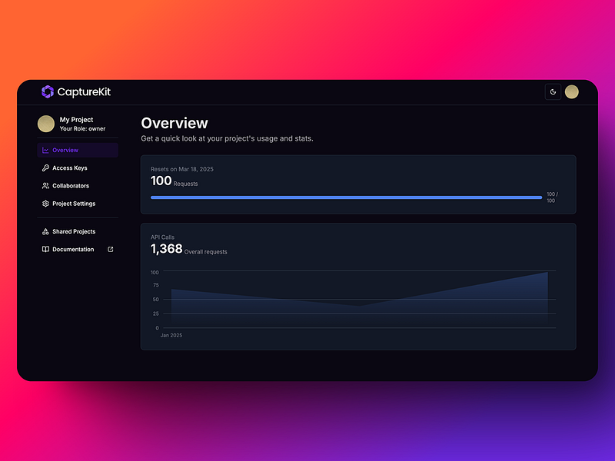Click the external link icon beside Documentation
615x461 pixels.
[x=111, y=249]
